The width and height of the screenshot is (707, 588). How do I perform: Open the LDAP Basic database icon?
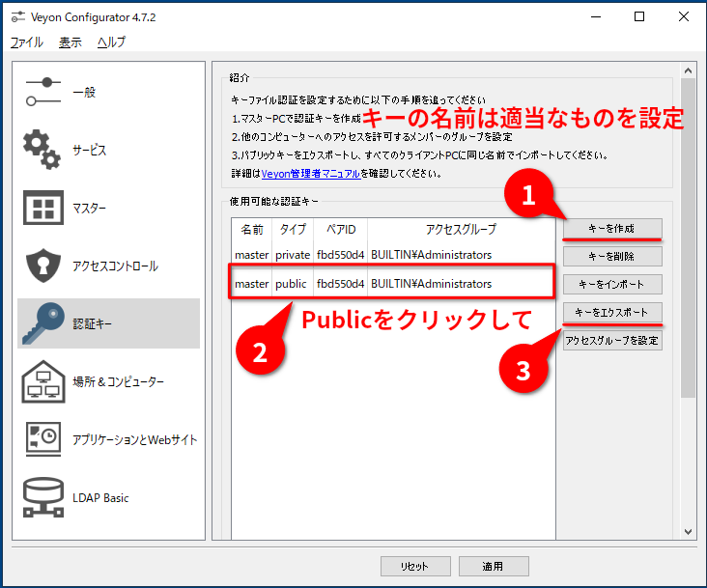(43, 497)
